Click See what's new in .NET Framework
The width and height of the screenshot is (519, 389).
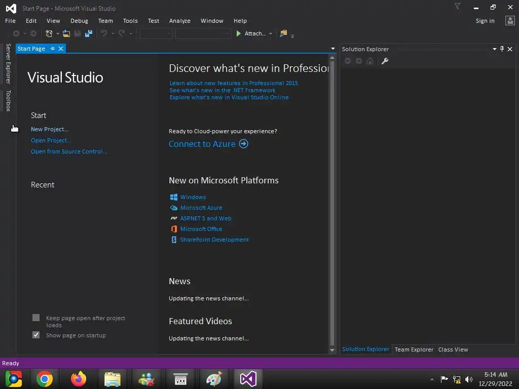[223, 90]
